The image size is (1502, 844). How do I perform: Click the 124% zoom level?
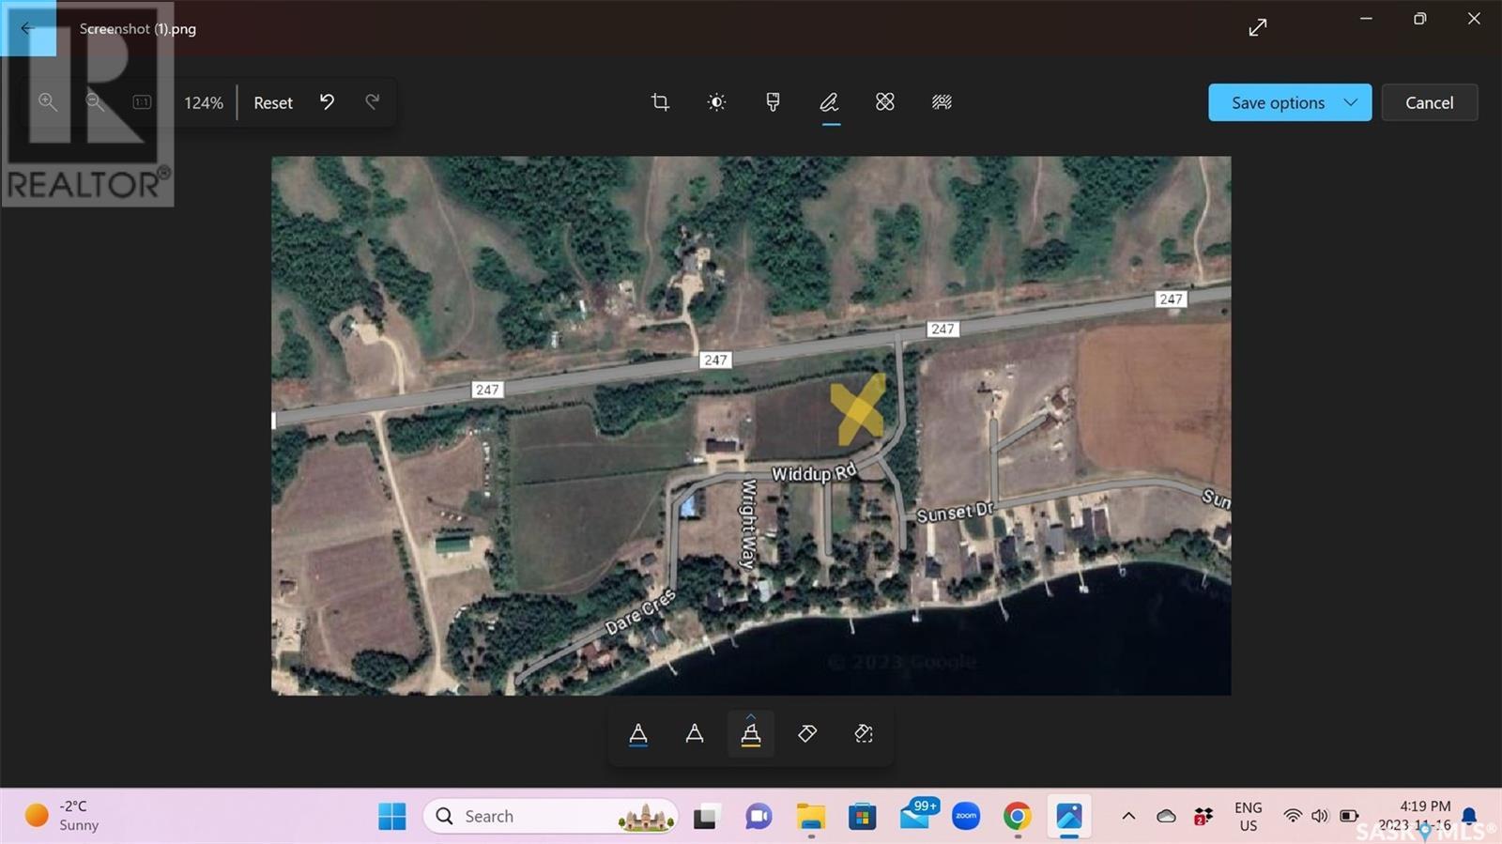pyautogui.click(x=204, y=103)
